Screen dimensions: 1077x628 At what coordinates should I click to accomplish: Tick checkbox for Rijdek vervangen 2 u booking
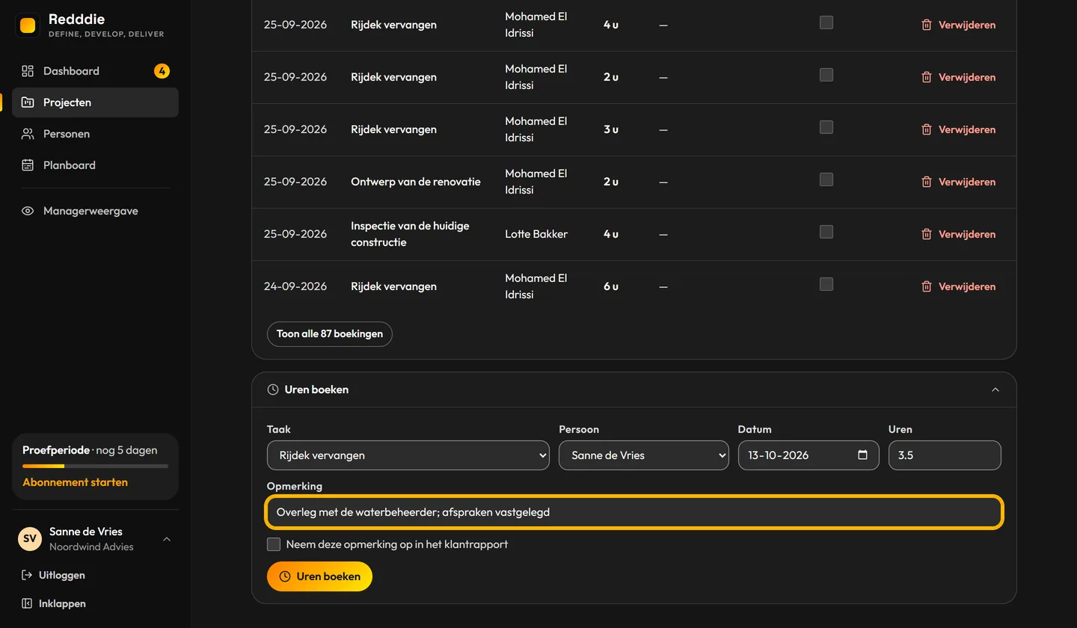tap(826, 75)
